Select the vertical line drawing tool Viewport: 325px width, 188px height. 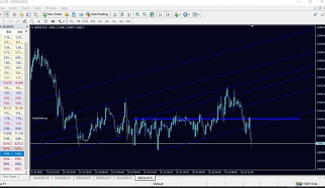point(3,21)
